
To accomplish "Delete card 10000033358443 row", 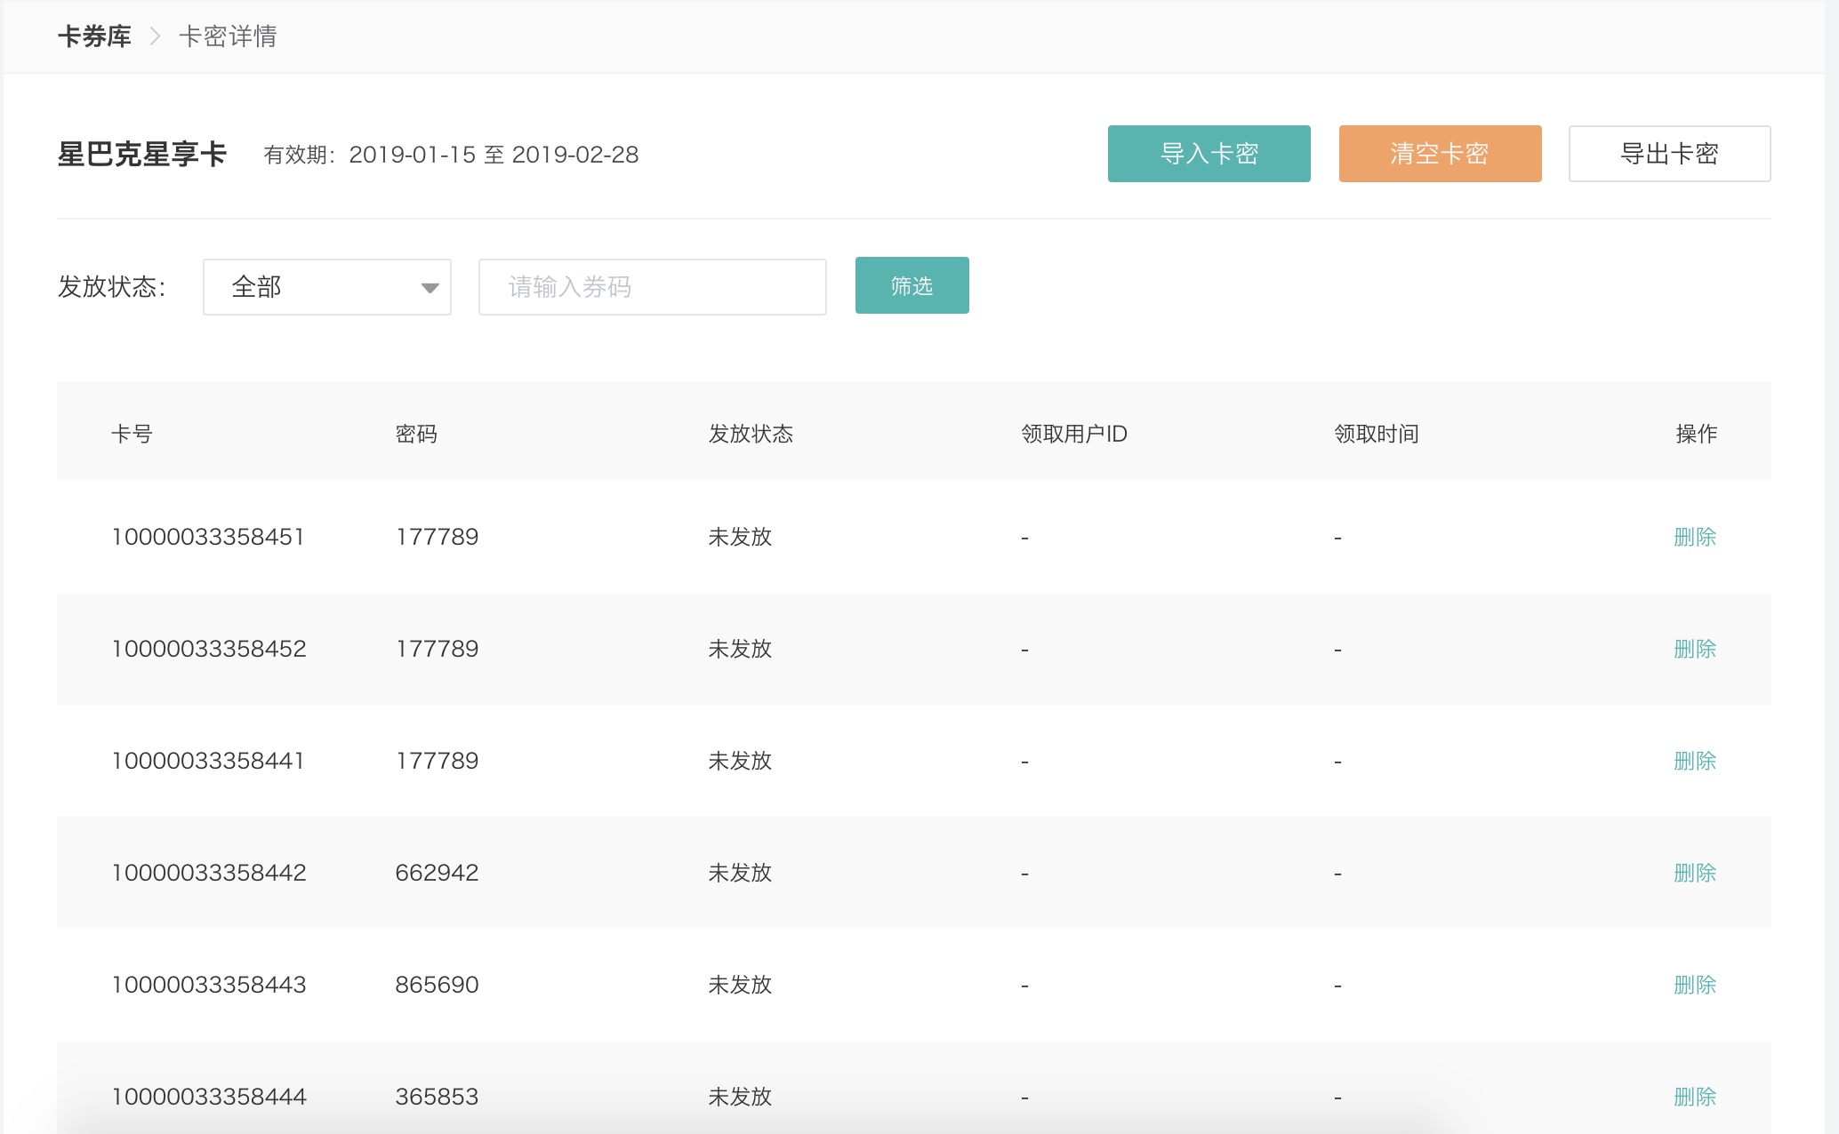I will pyautogui.click(x=1694, y=985).
